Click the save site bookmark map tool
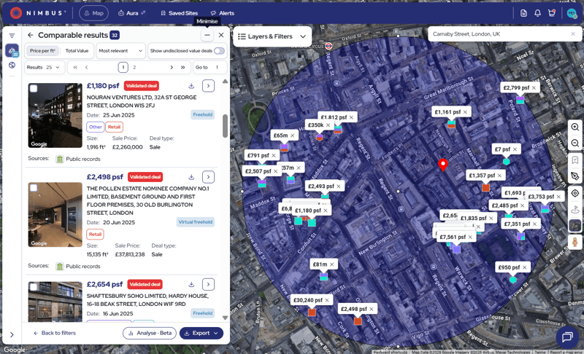584x354 pixels. (575, 160)
